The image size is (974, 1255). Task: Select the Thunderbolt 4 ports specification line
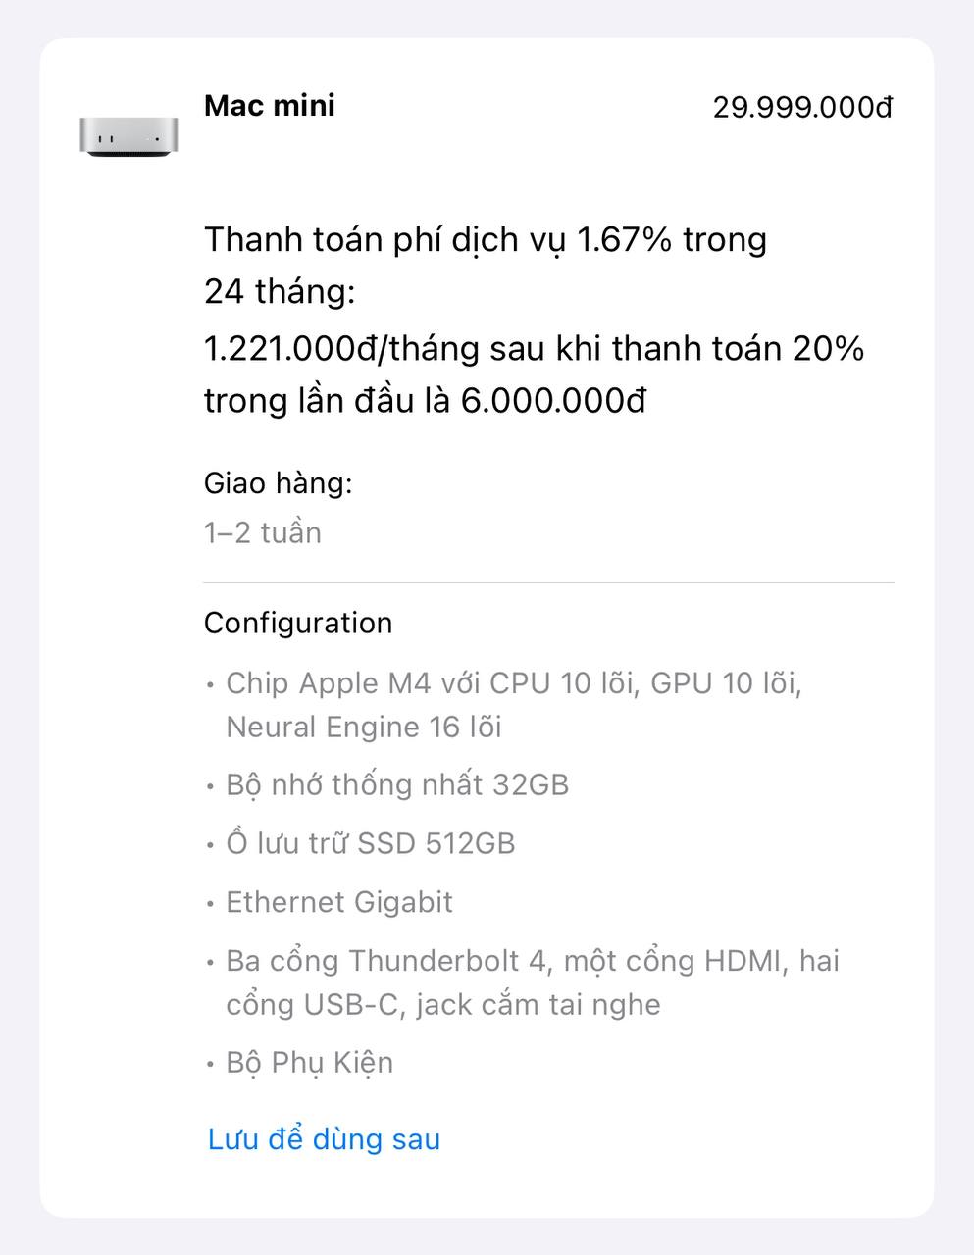click(x=530, y=961)
